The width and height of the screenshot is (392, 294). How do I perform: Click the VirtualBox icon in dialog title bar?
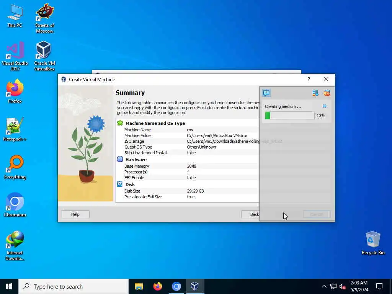[64, 80]
